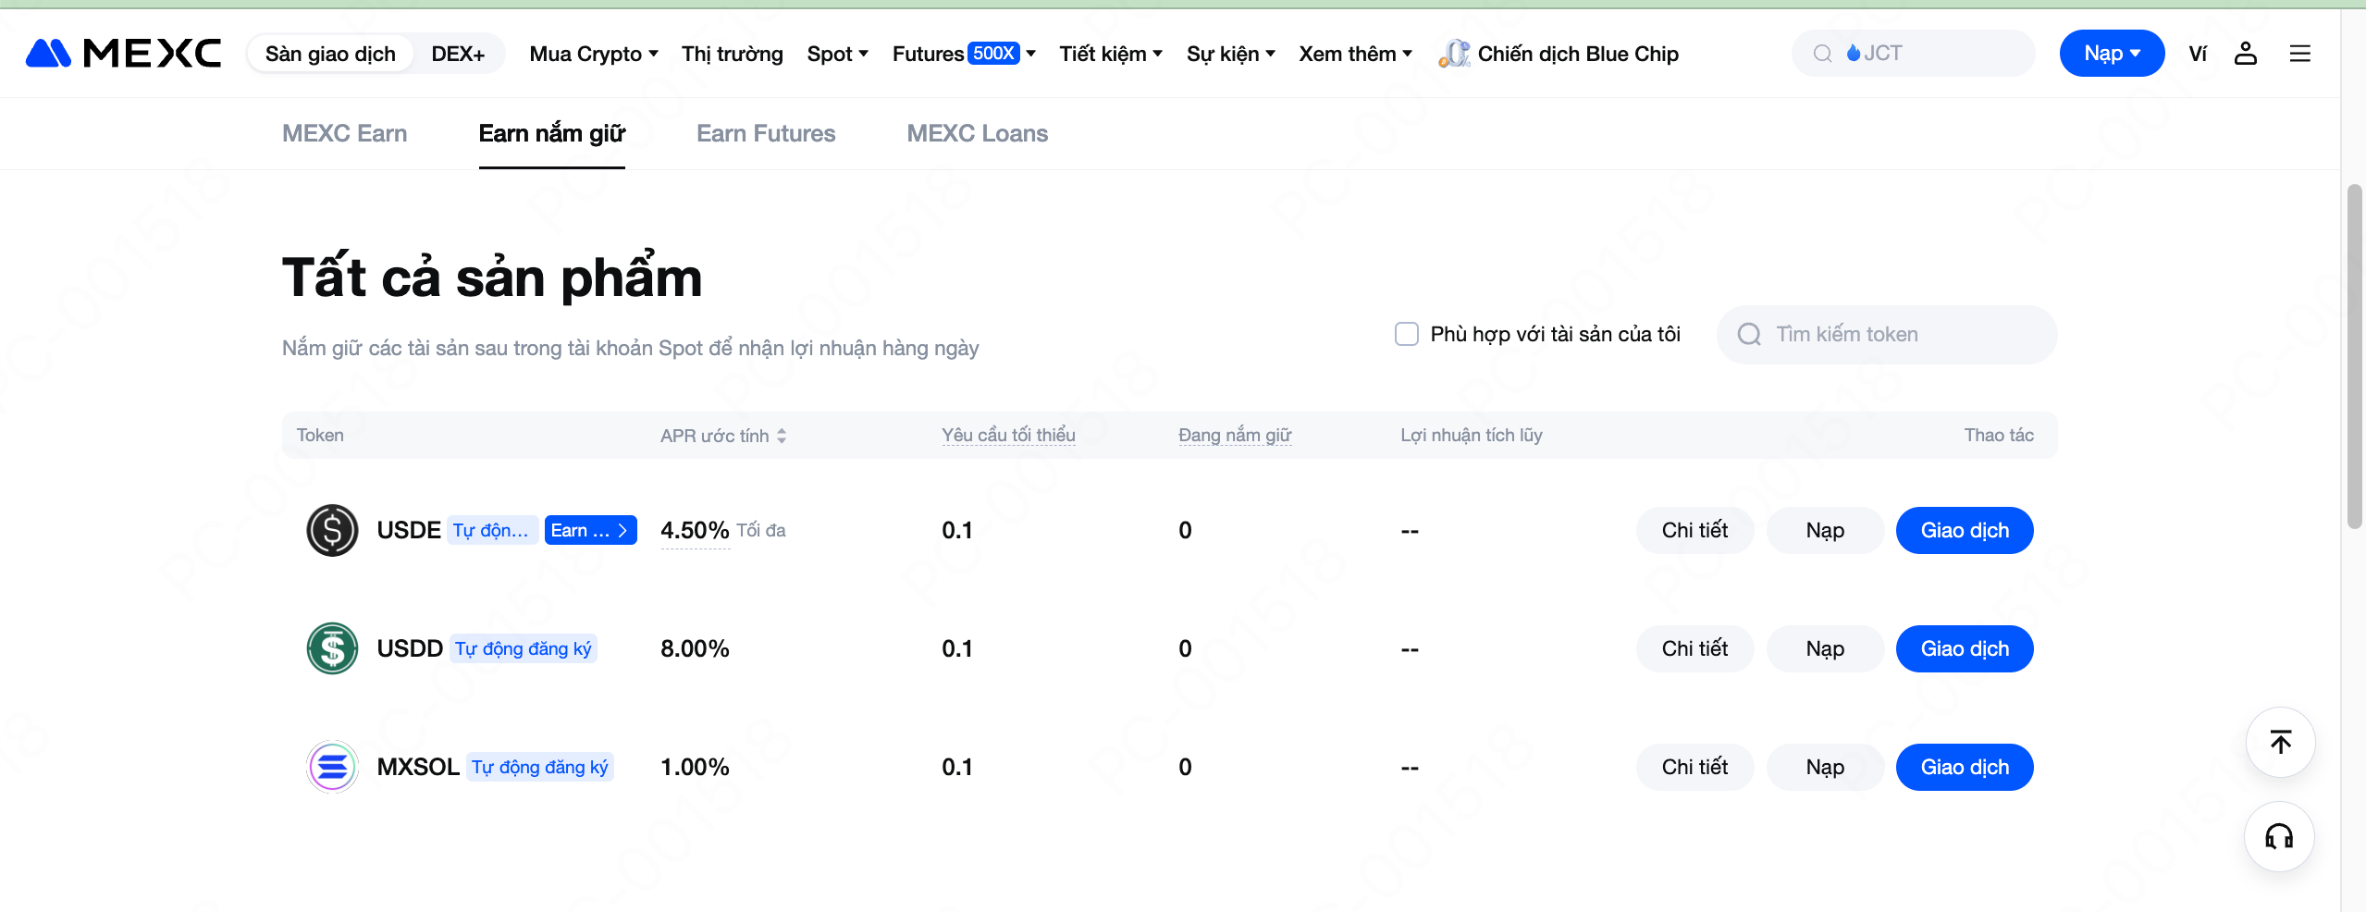The height and width of the screenshot is (912, 2366).
Task: Click the USDE token icon
Action: [x=332, y=530]
